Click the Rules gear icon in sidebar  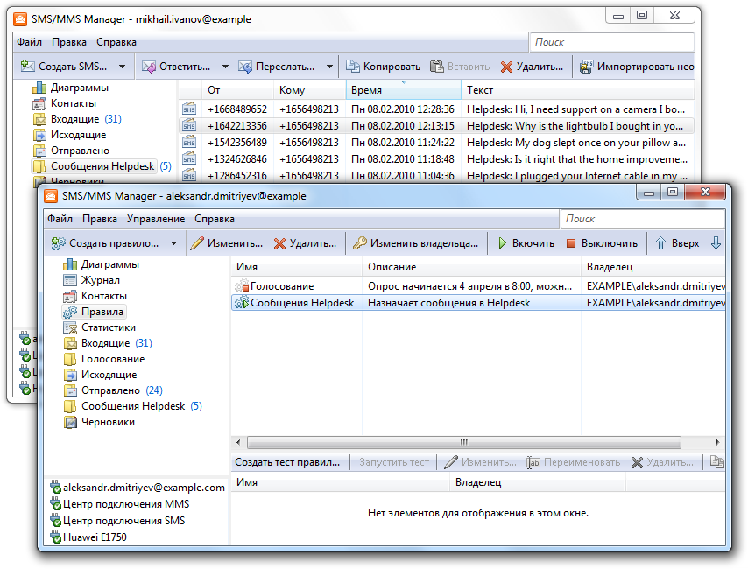[x=70, y=312]
